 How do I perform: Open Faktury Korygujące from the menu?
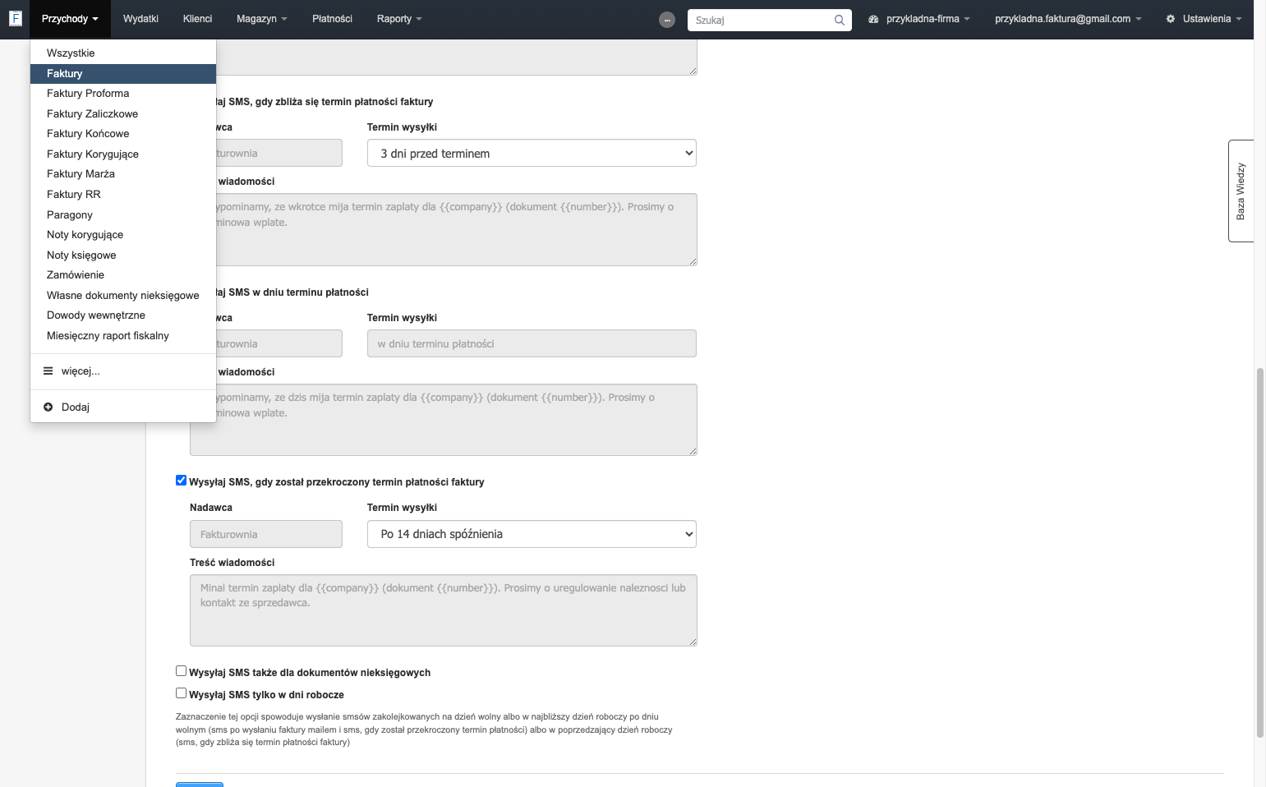[x=123, y=154]
